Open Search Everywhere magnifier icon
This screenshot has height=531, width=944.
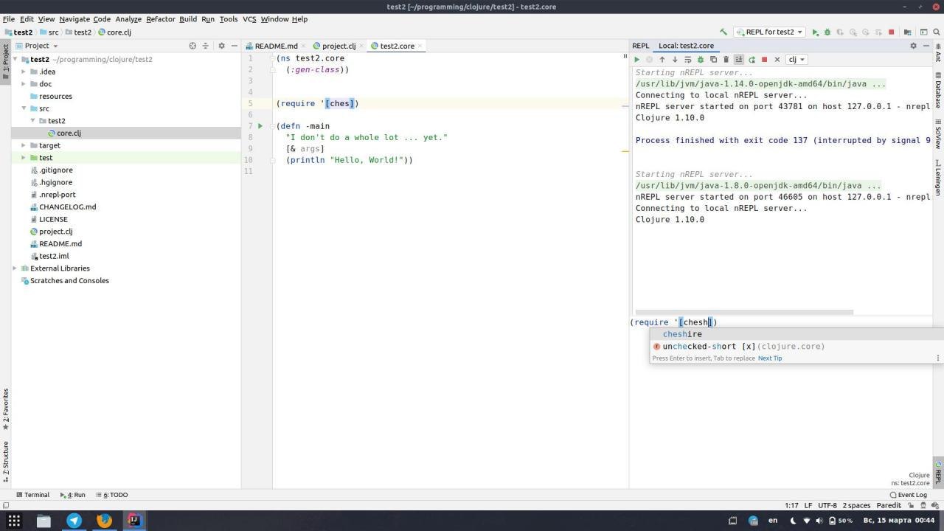[937, 32]
